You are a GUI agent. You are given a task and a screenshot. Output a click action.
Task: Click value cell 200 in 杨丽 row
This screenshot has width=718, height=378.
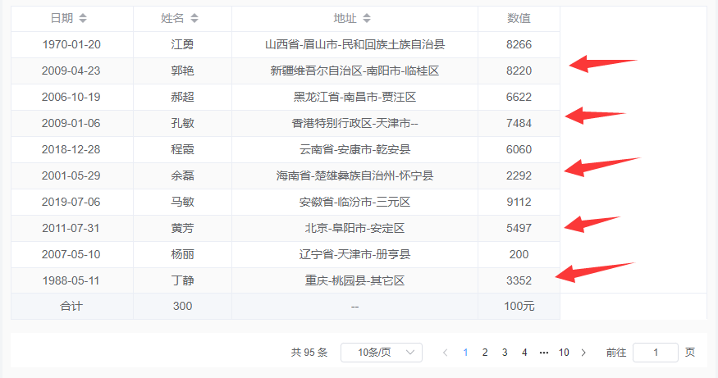(x=519, y=254)
